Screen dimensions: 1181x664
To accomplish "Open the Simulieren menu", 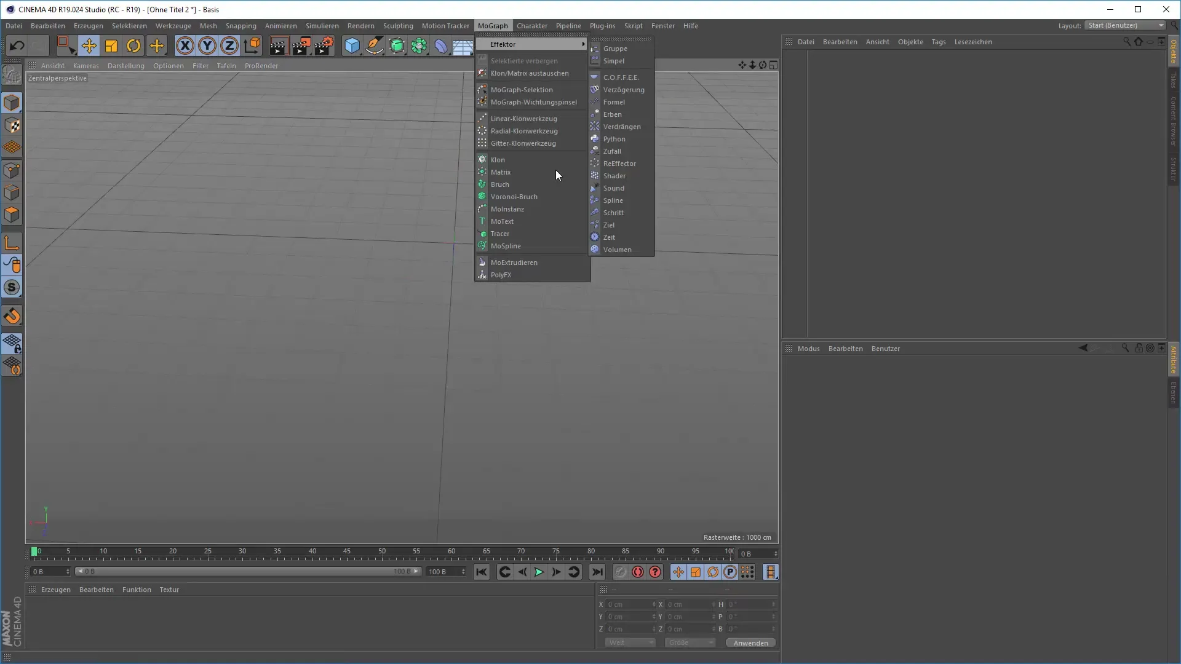I will [322, 26].
